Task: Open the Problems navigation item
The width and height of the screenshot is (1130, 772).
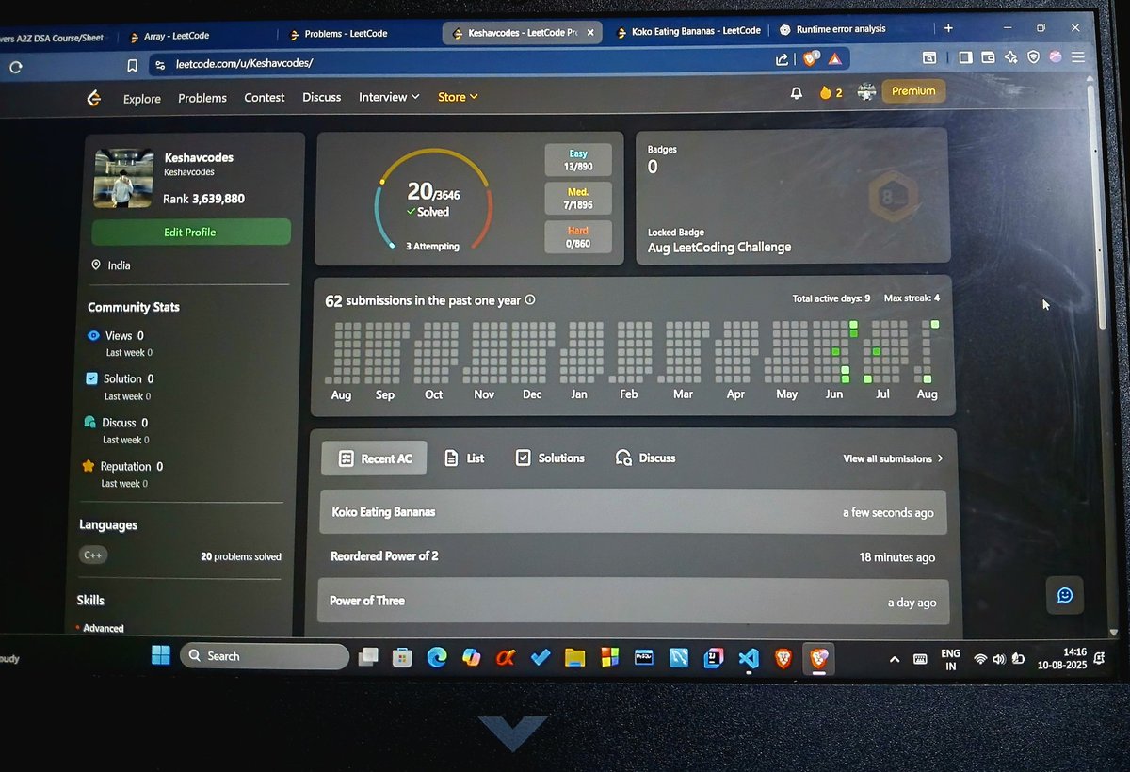Action: [x=202, y=98]
